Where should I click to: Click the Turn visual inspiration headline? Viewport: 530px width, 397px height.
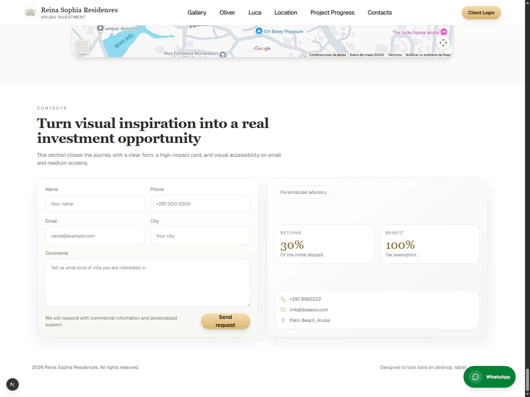coord(153,131)
